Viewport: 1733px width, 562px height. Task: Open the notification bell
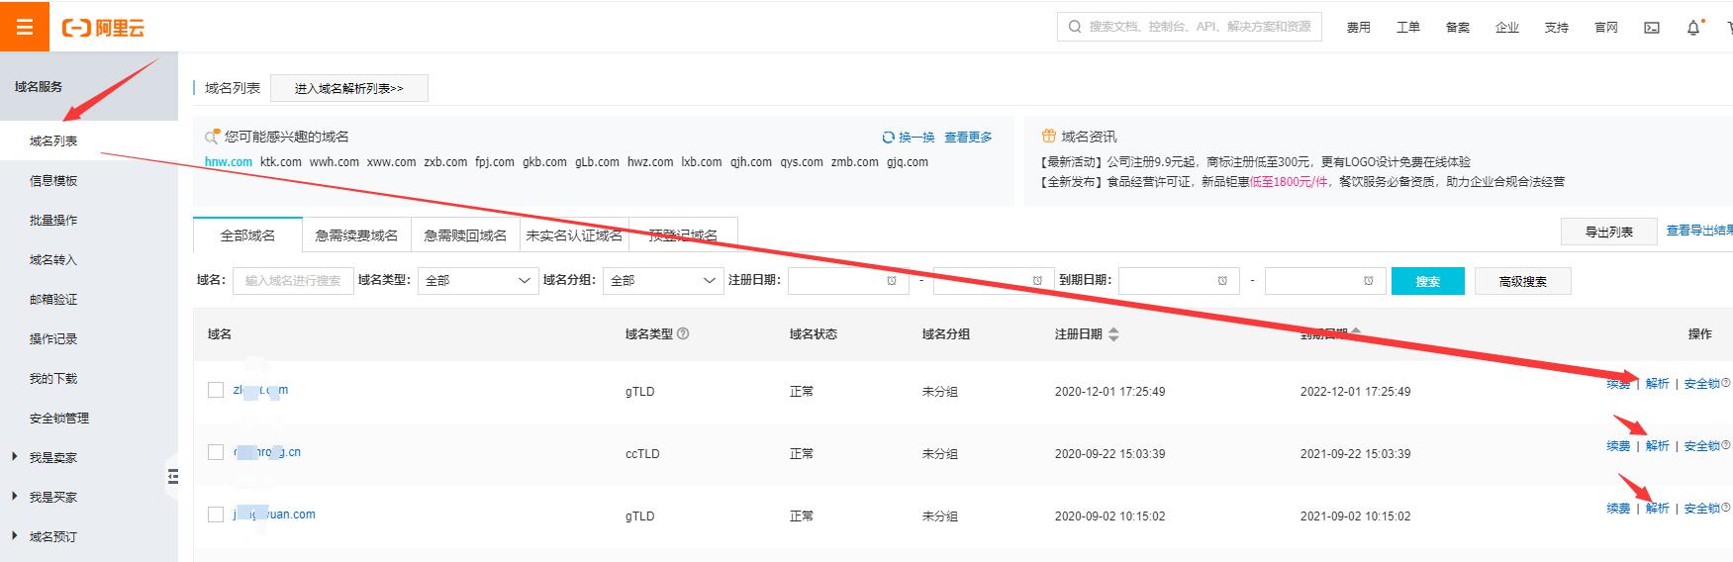pos(1693,28)
